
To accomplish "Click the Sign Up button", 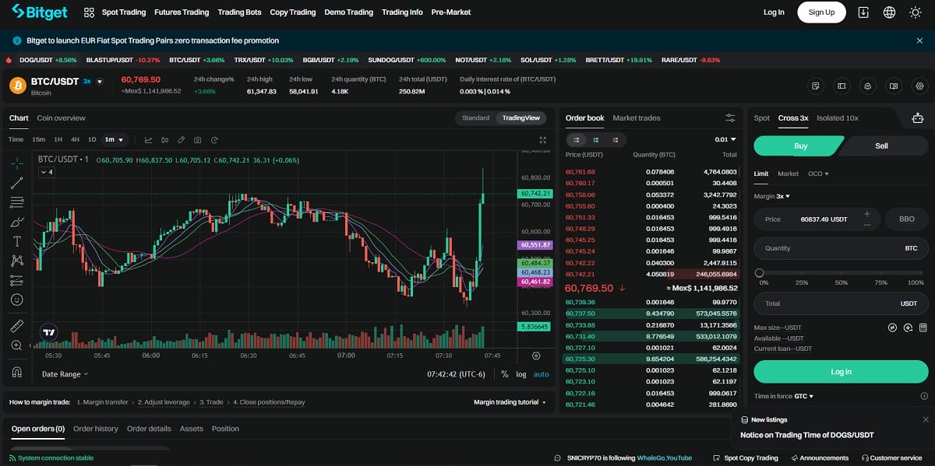I will pos(821,12).
